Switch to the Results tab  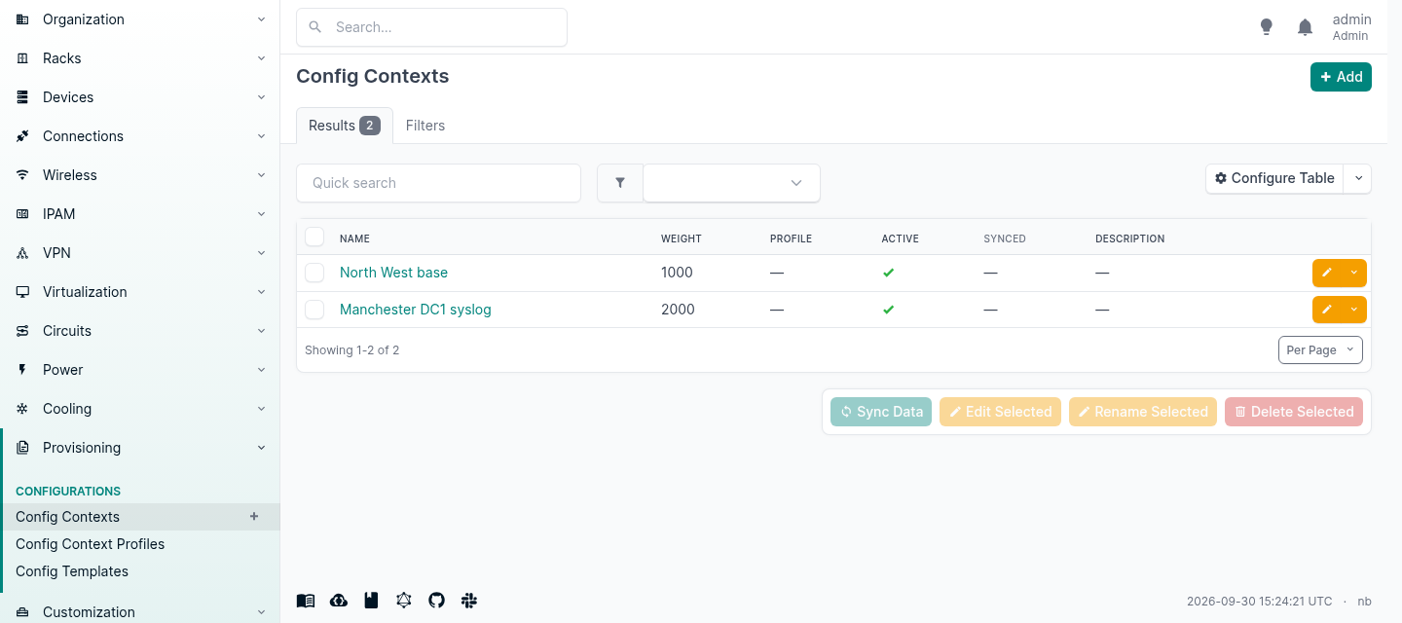coord(345,126)
